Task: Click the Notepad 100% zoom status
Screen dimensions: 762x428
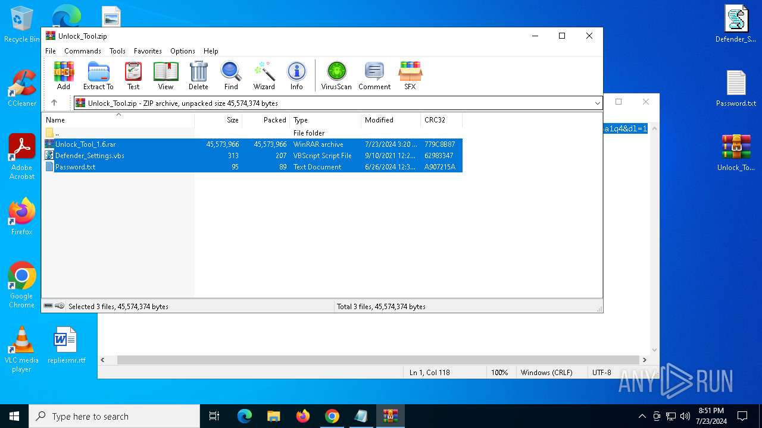Action: click(x=499, y=372)
